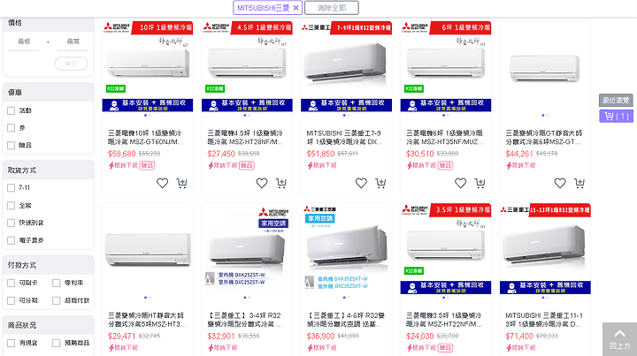The width and height of the screenshot is (637, 356).
Task: Select the 有現貨 stock checkbox
Action: [12, 343]
